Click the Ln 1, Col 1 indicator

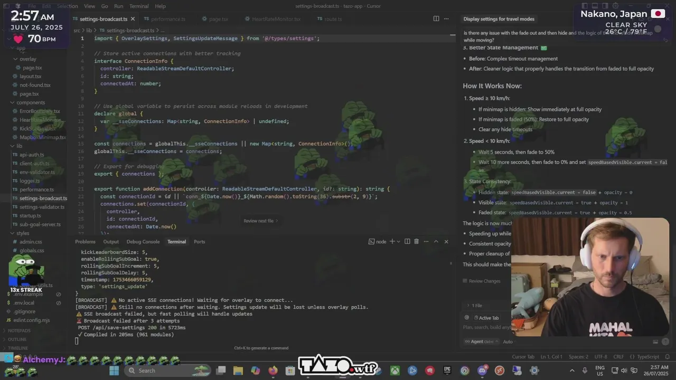pos(551,357)
